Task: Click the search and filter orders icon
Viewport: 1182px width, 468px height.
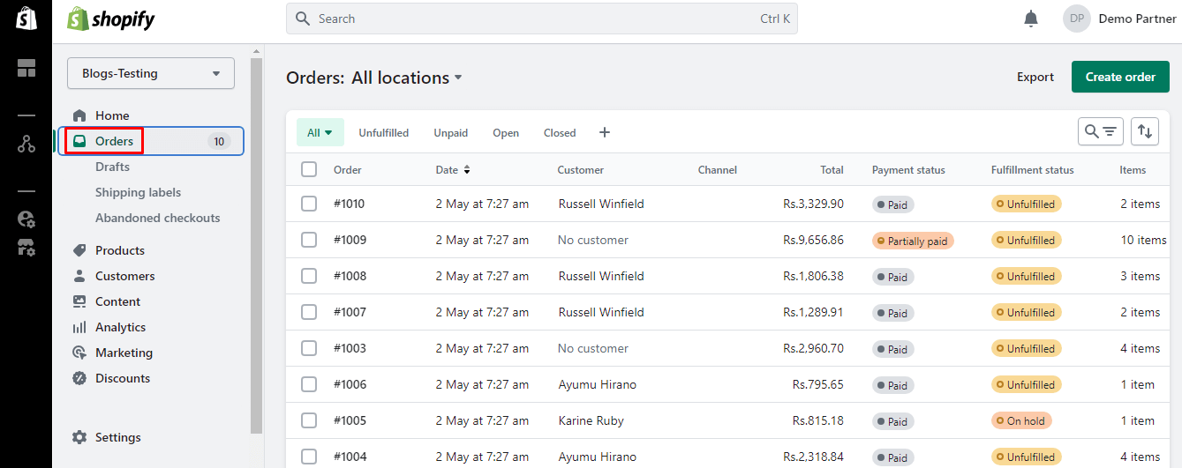Action: point(1100,131)
